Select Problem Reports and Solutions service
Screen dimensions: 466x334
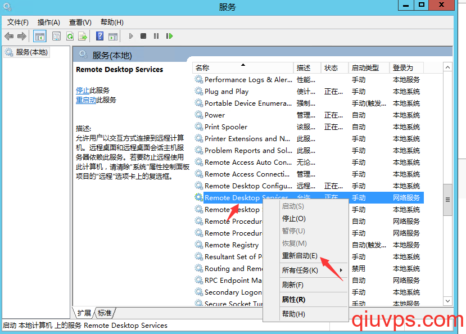tap(308, 150)
